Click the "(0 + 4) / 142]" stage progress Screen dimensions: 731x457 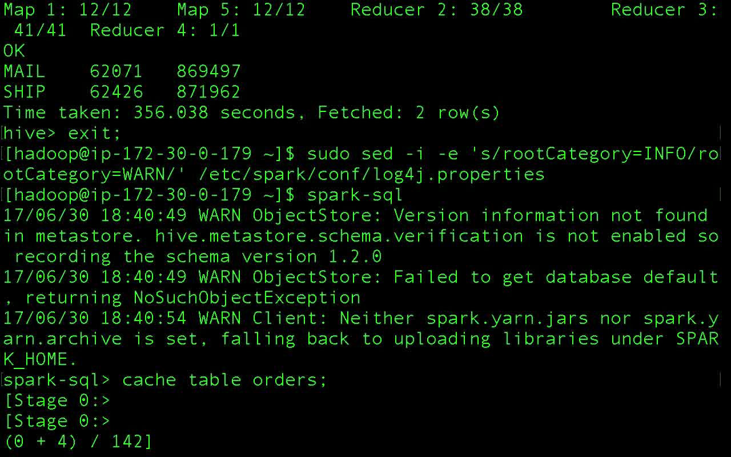78,442
